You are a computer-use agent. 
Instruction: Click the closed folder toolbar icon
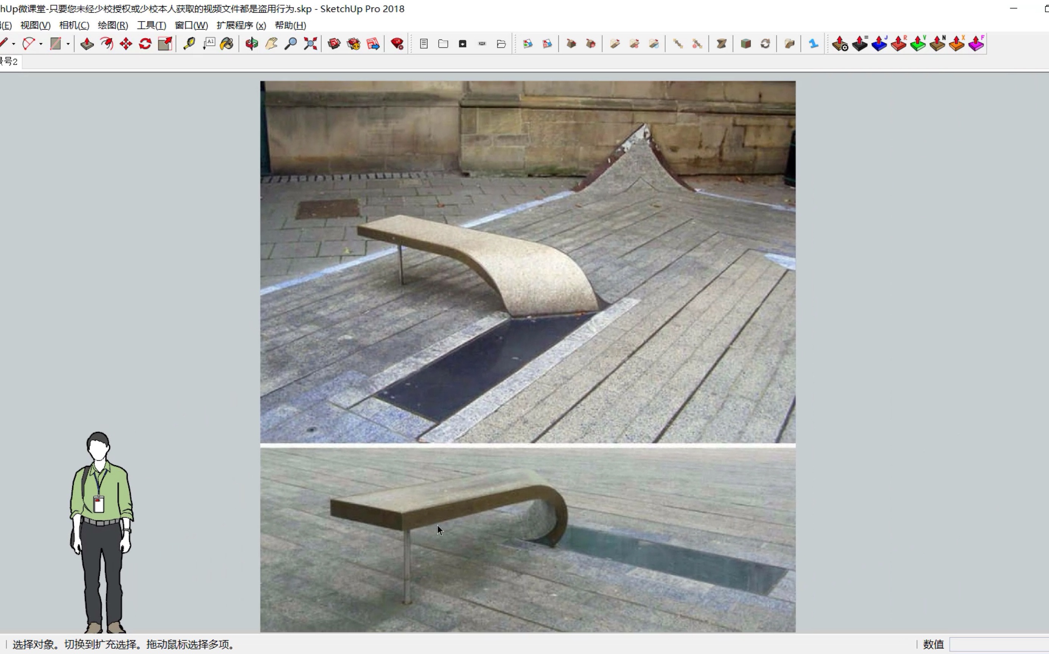(x=443, y=44)
